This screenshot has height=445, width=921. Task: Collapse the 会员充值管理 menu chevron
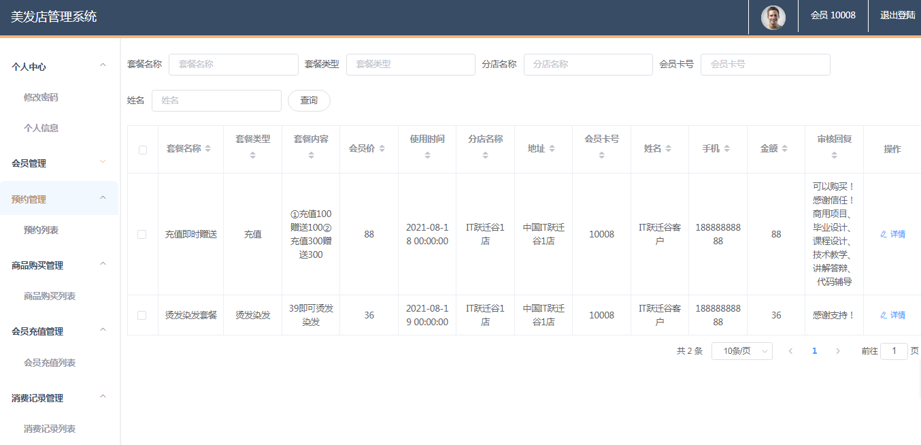103,330
